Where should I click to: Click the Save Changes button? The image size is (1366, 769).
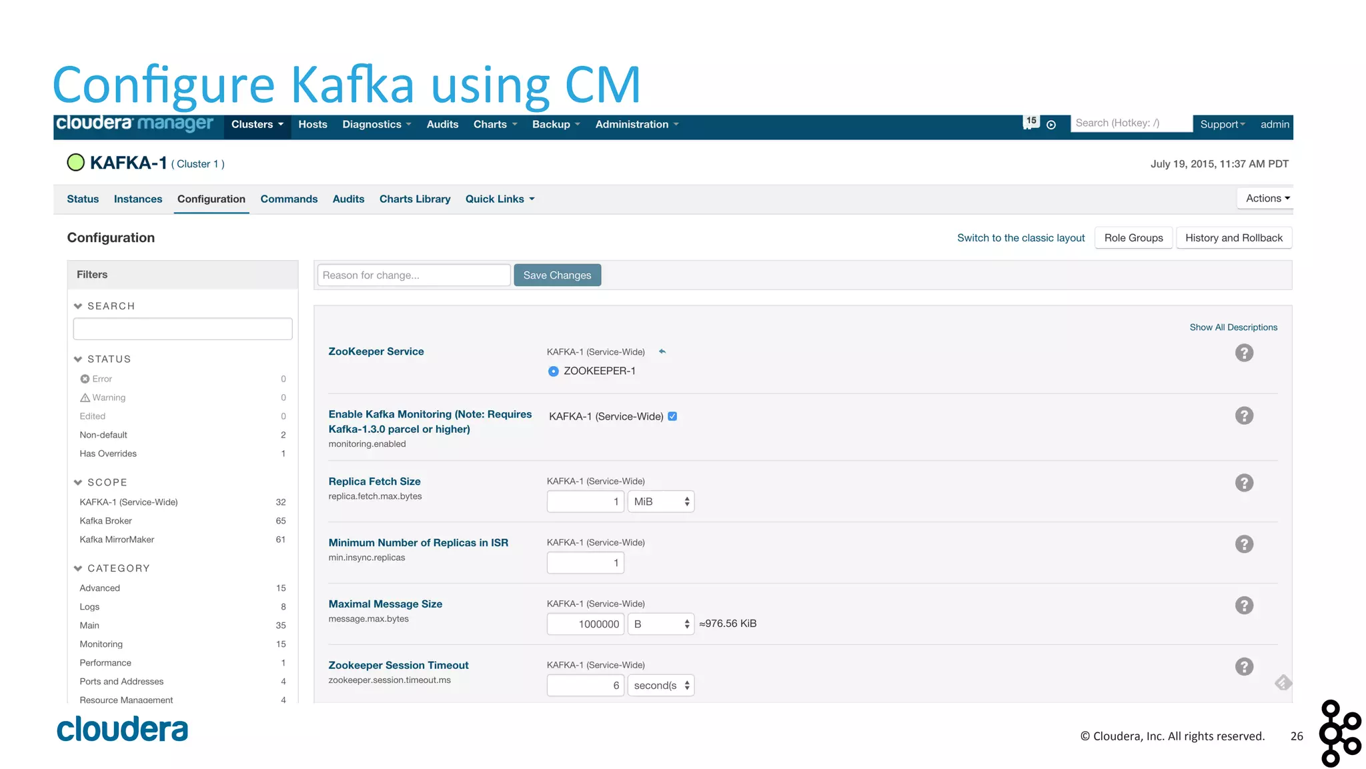[x=558, y=275]
